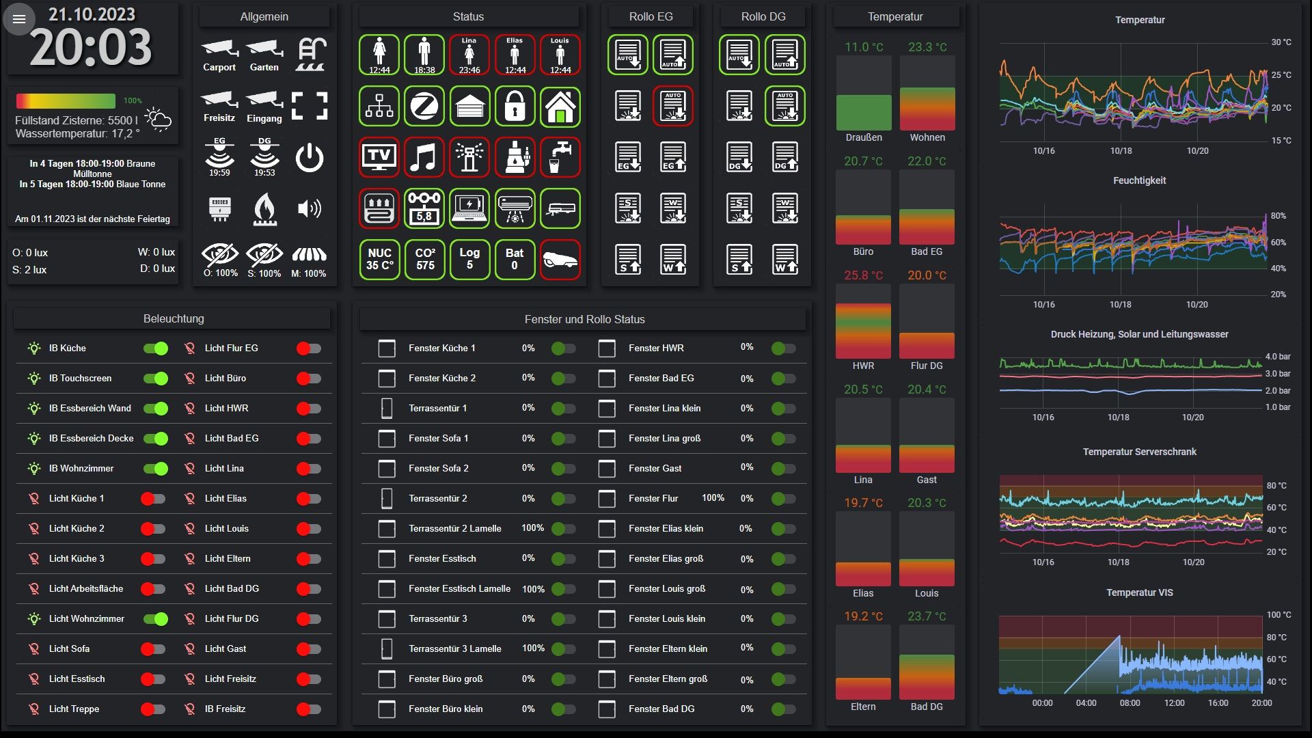Click the Temperatur Serverschrank chart
The width and height of the screenshot is (1312, 738).
point(1131,514)
